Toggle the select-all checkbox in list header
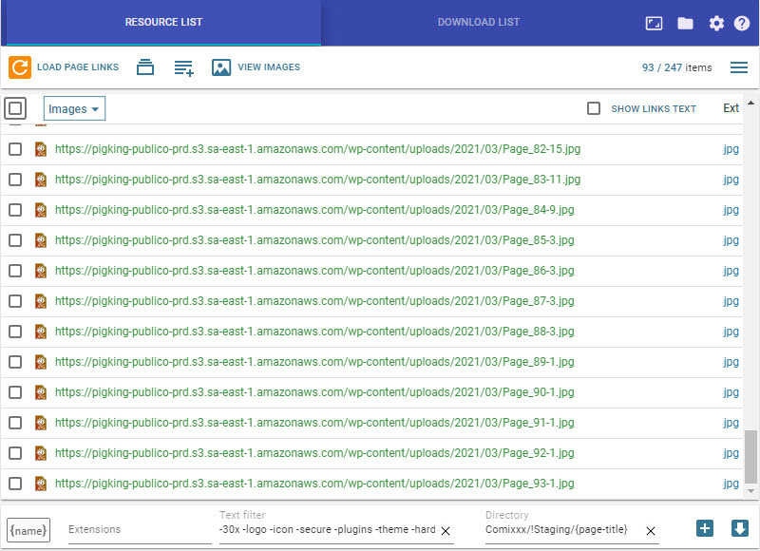This screenshot has height=551, width=760. click(15, 108)
